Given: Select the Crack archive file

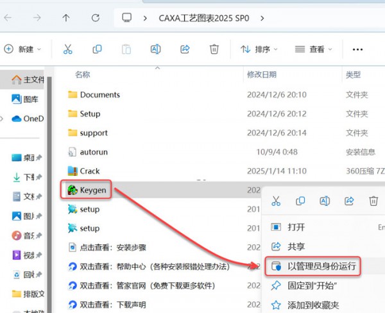Looking at the screenshot, I should [83, 171].
